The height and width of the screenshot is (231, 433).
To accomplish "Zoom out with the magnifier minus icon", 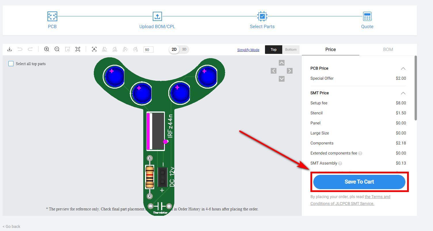I will click(57, 49).
